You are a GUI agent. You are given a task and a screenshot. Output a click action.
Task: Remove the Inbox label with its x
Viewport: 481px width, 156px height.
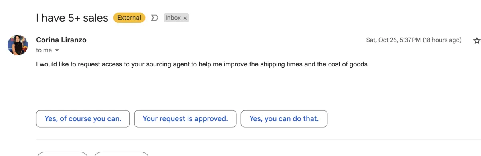[185, 18]
